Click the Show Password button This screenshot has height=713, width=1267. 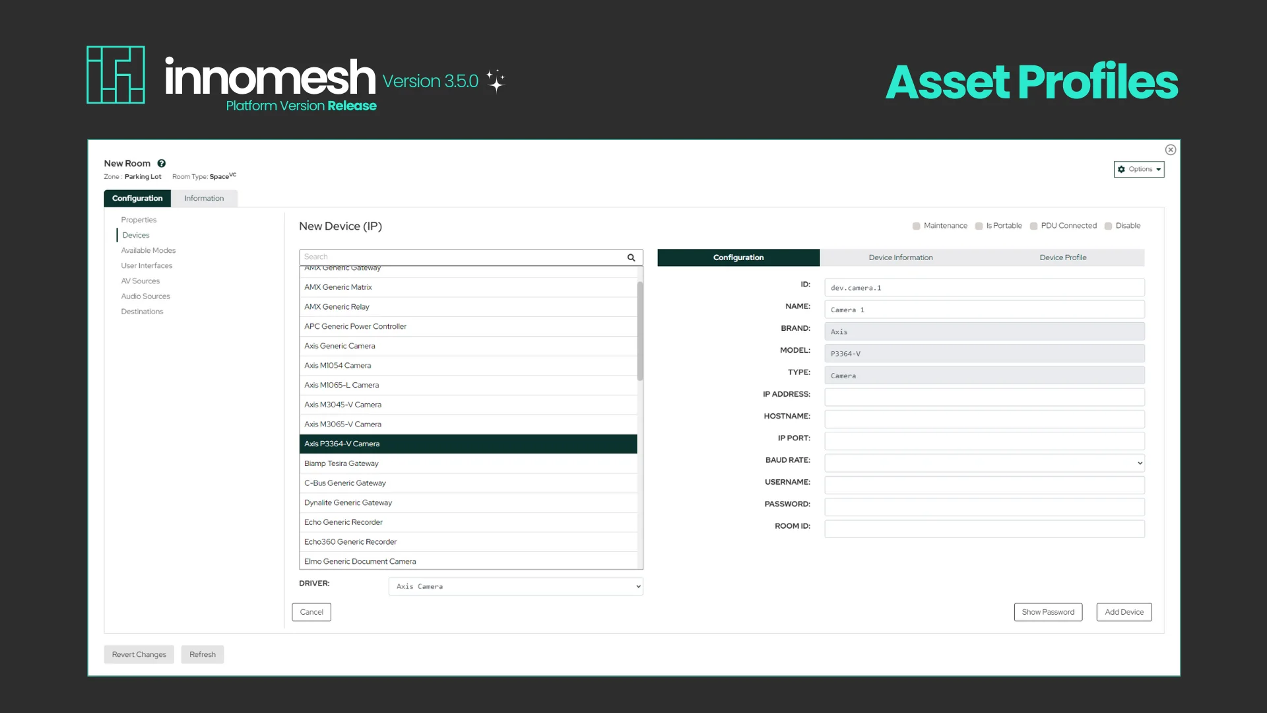(1048, 612)
